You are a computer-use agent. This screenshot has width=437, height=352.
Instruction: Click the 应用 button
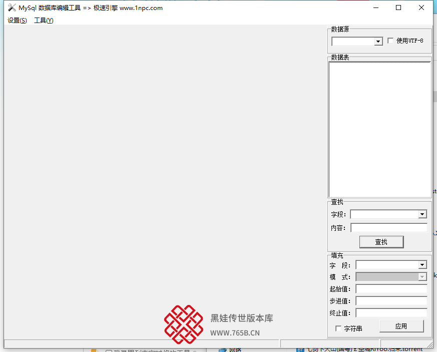coord(401,326)
